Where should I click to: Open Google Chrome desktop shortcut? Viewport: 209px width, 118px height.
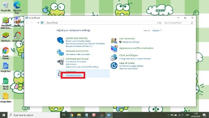click(x=6, y=53)
